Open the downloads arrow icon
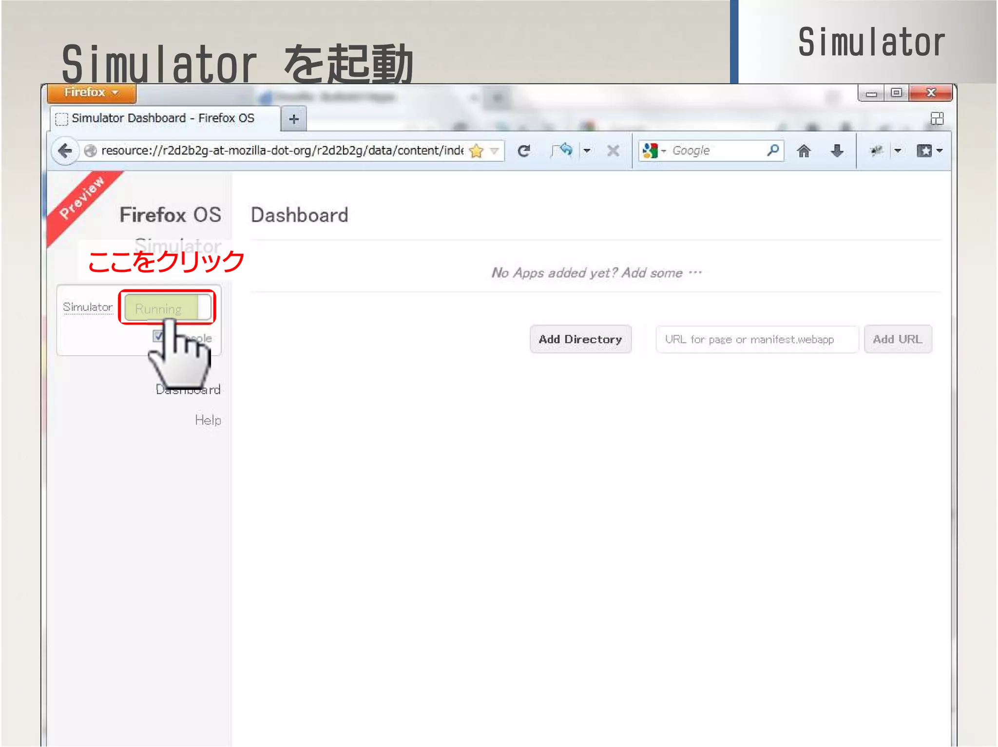Image resolution: width=998 pixels, height=747 pixels. (x=837, y=151)
